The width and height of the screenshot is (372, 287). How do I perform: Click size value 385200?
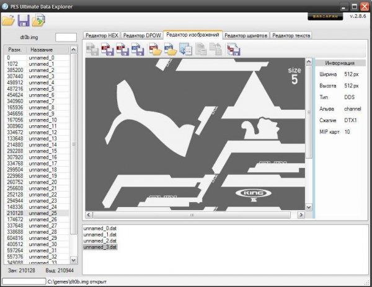pos(15,70)
